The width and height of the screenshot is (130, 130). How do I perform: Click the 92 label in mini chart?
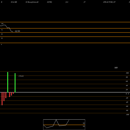pyautogui.click(x=84, y=123)
